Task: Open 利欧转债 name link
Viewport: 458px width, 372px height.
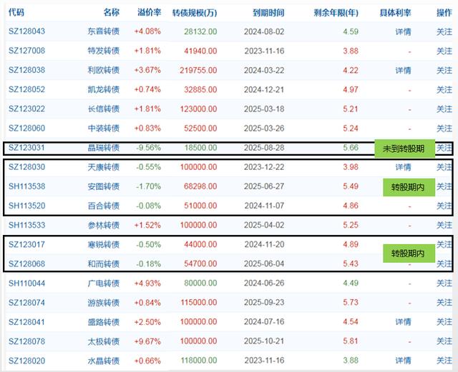Action: (x=104, y=70)
